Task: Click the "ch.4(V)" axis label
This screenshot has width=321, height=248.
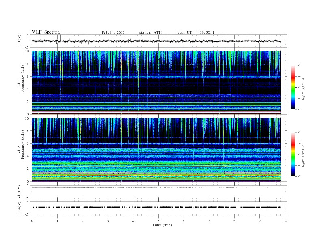Action: [x=19, y=208]
